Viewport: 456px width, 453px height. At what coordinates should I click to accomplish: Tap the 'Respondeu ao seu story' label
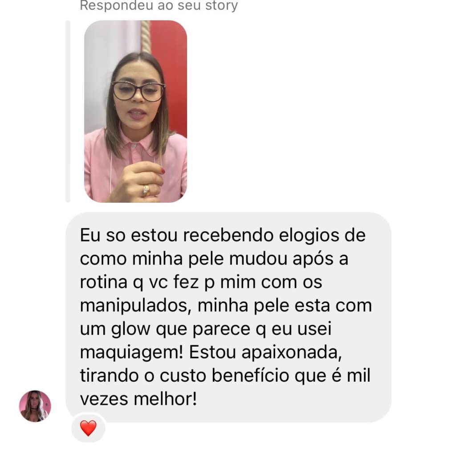pos(159,5)
